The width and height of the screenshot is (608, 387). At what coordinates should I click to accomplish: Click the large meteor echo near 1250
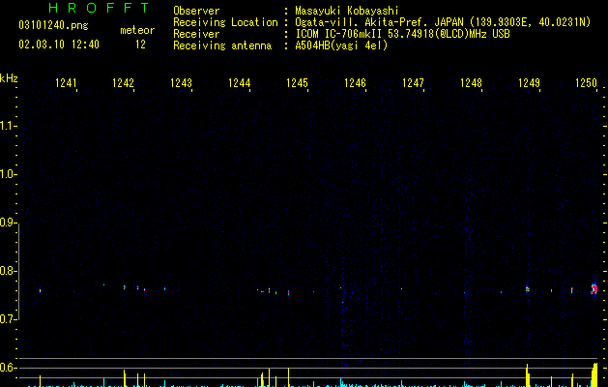594,289
